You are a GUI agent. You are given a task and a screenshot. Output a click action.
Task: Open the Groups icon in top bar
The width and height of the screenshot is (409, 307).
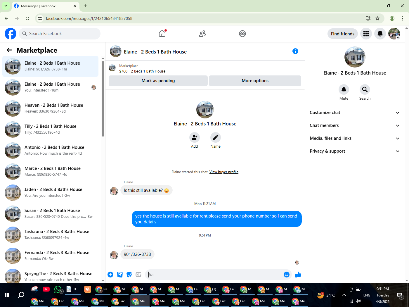pyautogui.click(x=242, y=34)
